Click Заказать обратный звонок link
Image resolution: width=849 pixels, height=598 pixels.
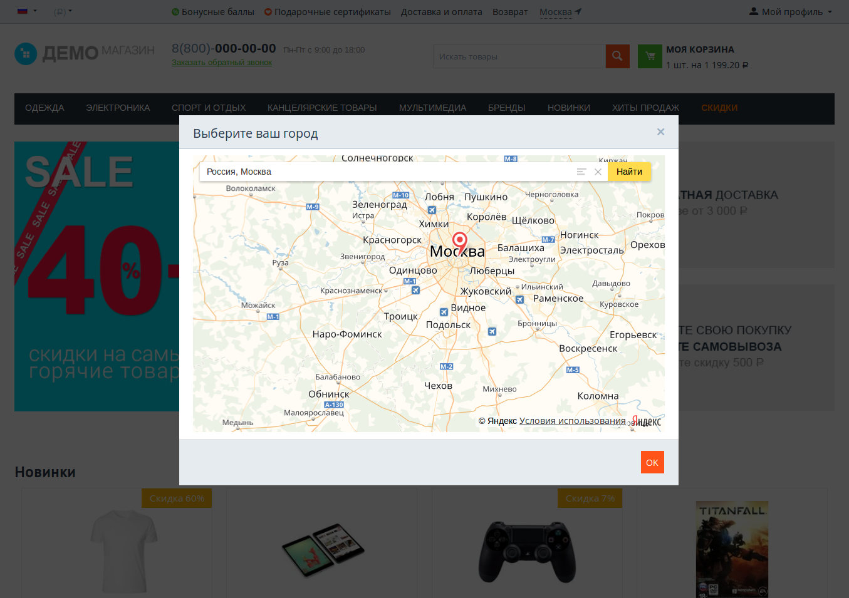click(222, 63)
